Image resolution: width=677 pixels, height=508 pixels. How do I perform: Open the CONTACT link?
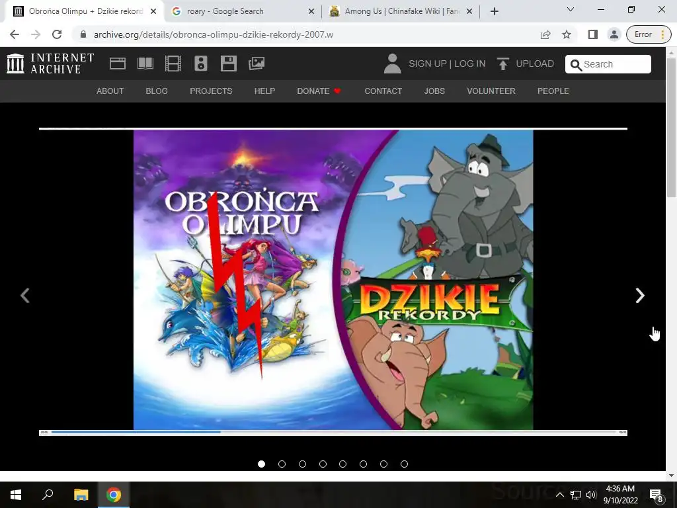[383, 91]
